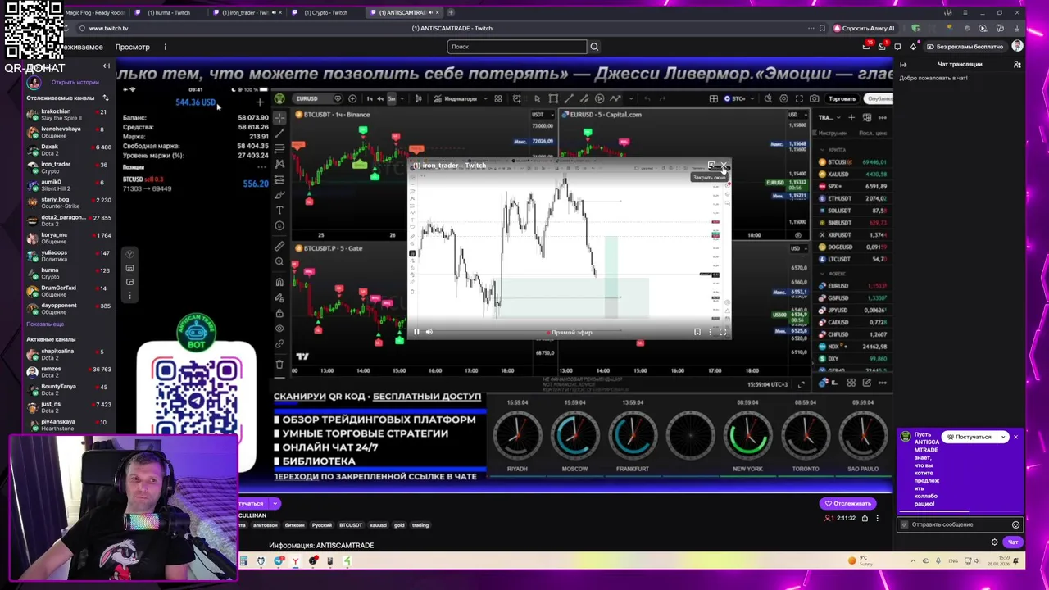Click Открыть истории link

(x=75, y=82)
